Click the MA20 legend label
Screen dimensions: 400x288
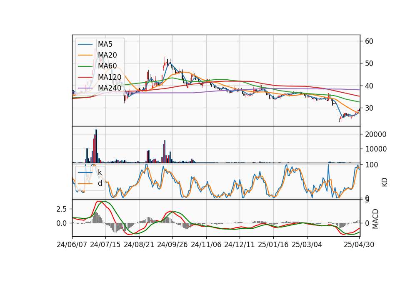click(107, 55)
